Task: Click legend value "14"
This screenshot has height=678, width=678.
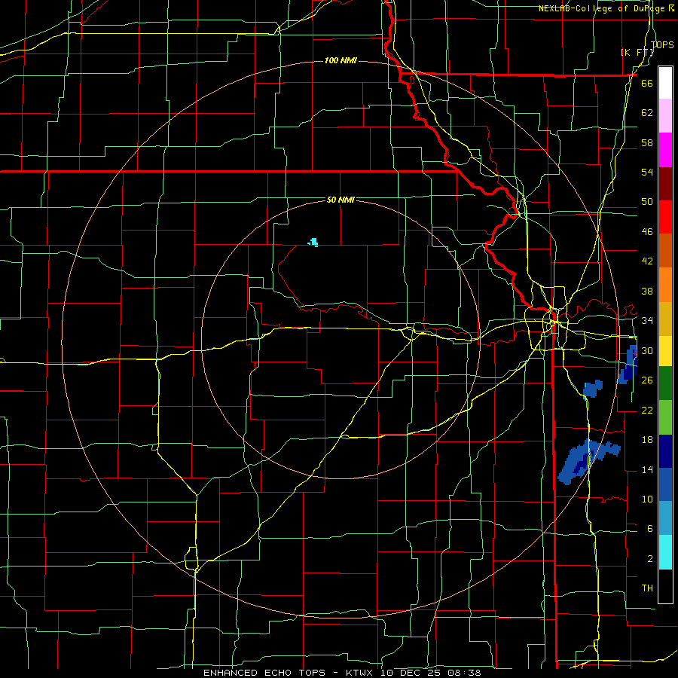Action: (x=647, y=469)
